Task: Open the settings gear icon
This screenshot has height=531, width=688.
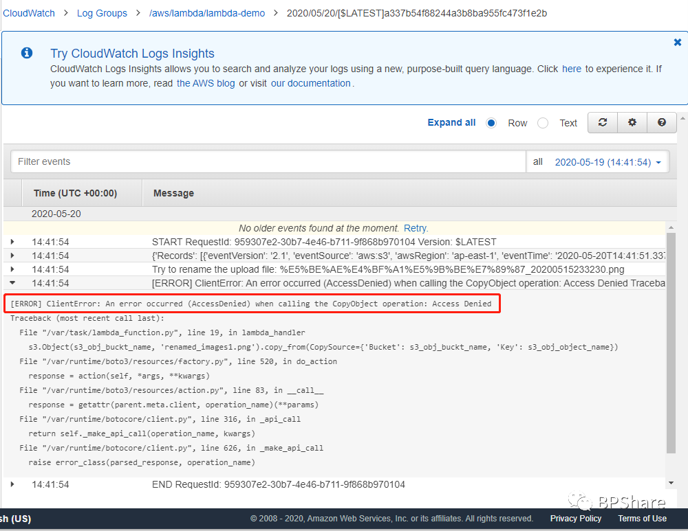Action: point(632,123)
